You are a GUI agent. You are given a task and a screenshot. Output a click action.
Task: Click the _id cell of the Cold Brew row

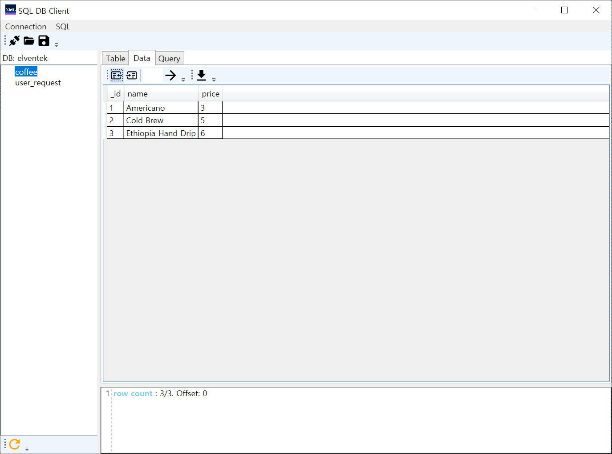pos(116,121)
